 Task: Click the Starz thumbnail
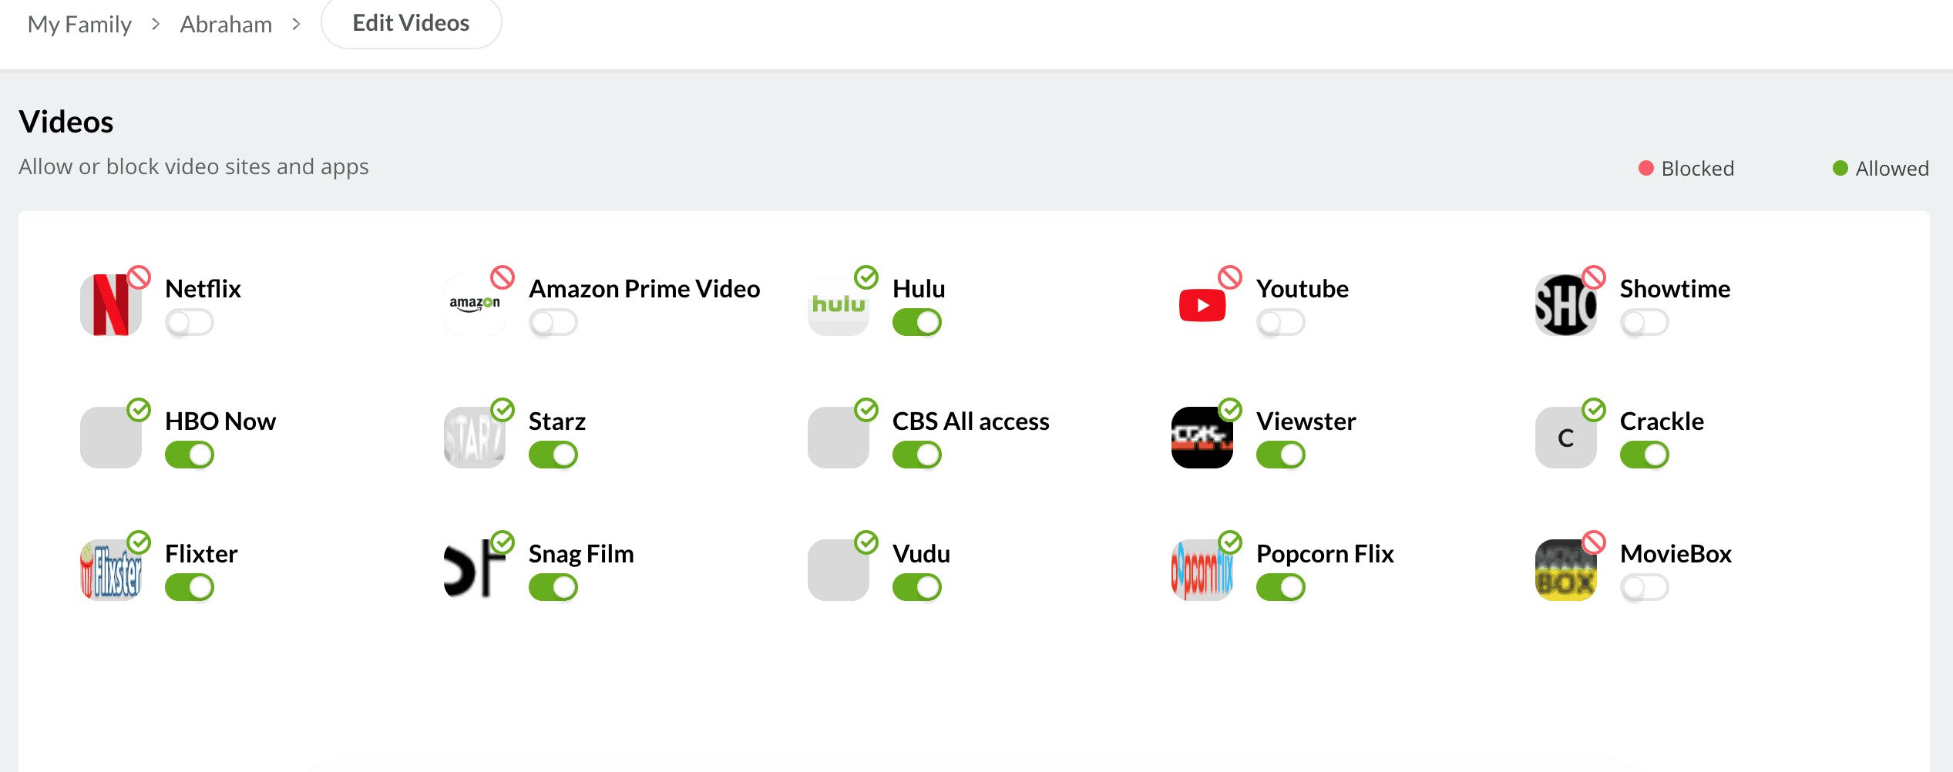click(474, 438)
